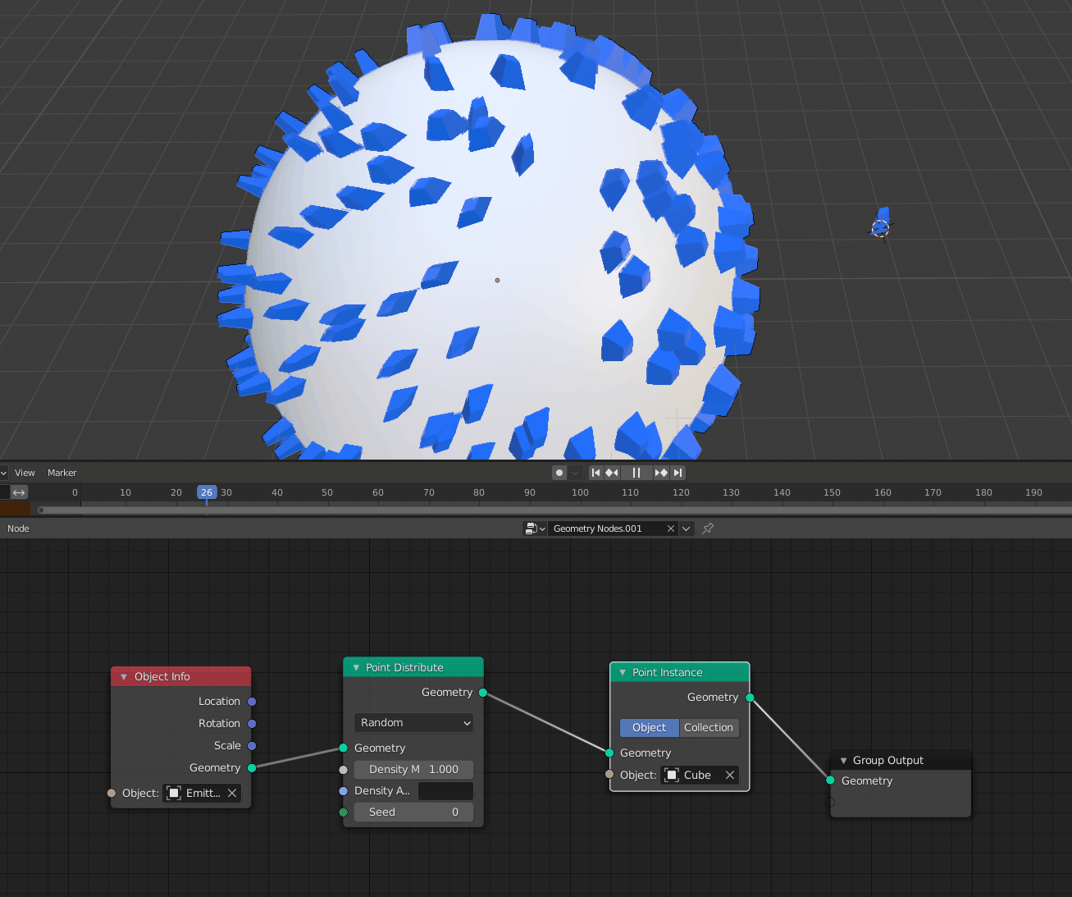This screenshot has width=1072, height=897.
Task: Open auto keyframing options dropdown
Action: point(575,473)
